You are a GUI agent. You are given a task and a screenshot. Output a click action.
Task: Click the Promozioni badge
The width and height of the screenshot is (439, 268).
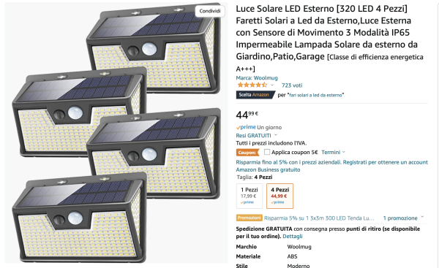click(249, 218)
